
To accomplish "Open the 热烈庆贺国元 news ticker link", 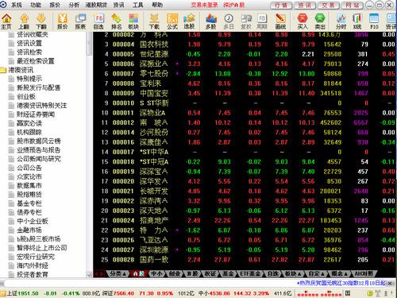I will point(341,283).
